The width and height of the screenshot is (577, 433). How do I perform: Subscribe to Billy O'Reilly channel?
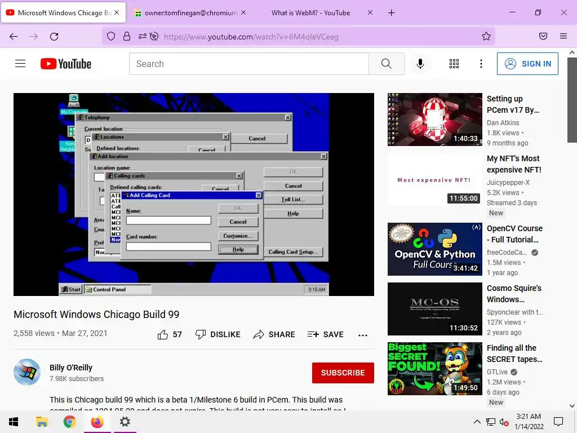click(343, 373)
